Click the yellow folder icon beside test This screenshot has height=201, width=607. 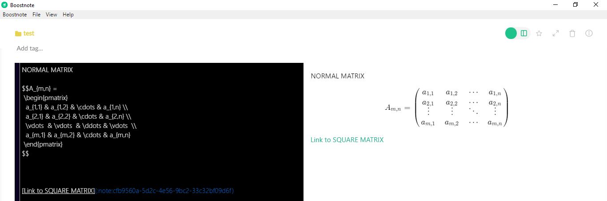pos(18,34)
